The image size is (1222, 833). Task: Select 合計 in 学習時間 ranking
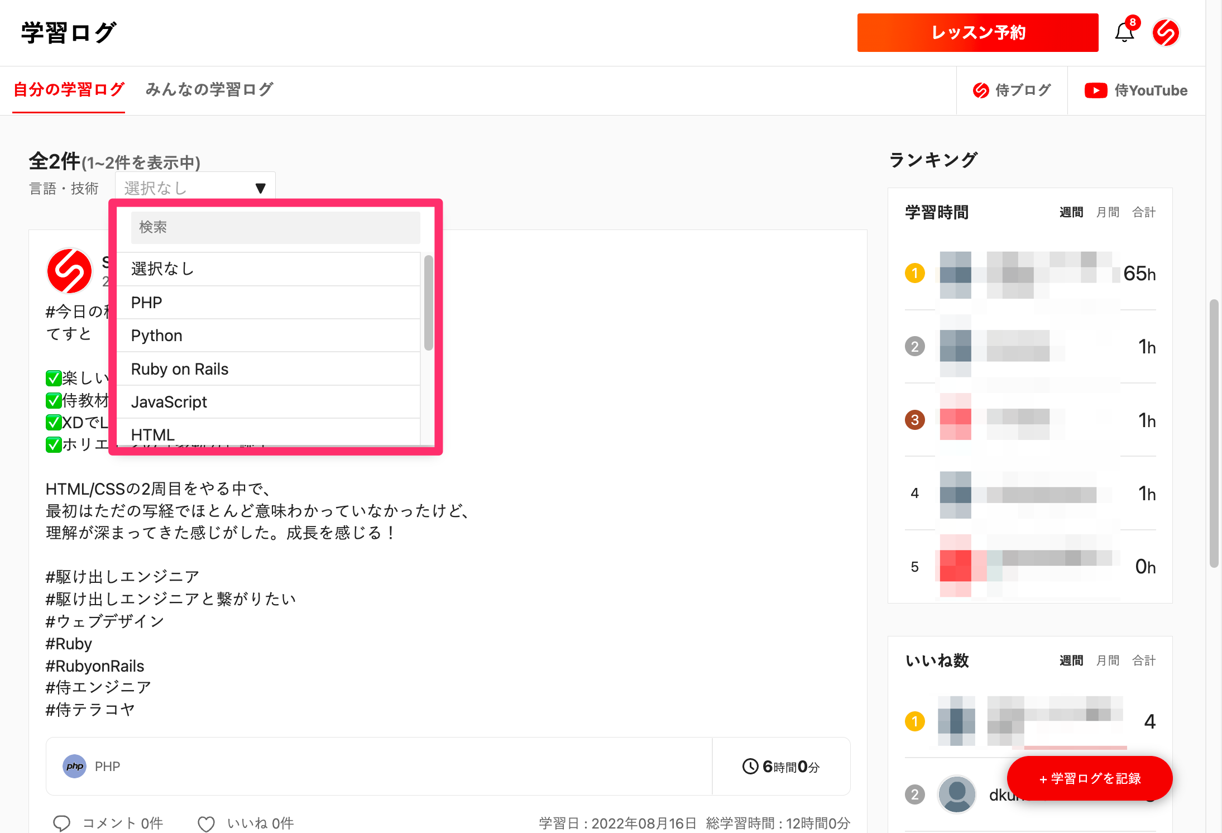(x=1143, y=212)
